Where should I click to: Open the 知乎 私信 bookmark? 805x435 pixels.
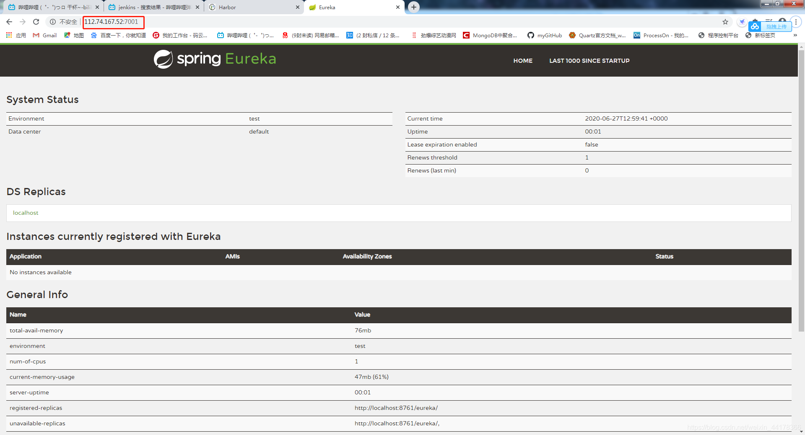[373, 35]
